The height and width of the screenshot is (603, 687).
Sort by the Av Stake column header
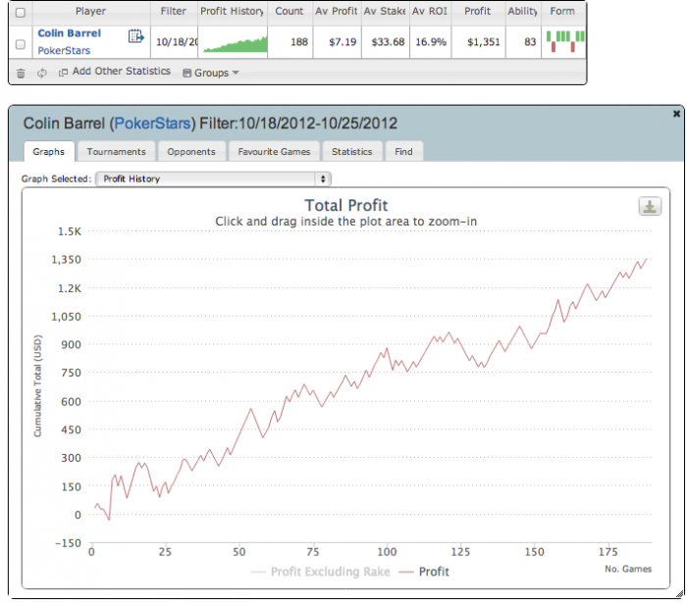point(385,12)
